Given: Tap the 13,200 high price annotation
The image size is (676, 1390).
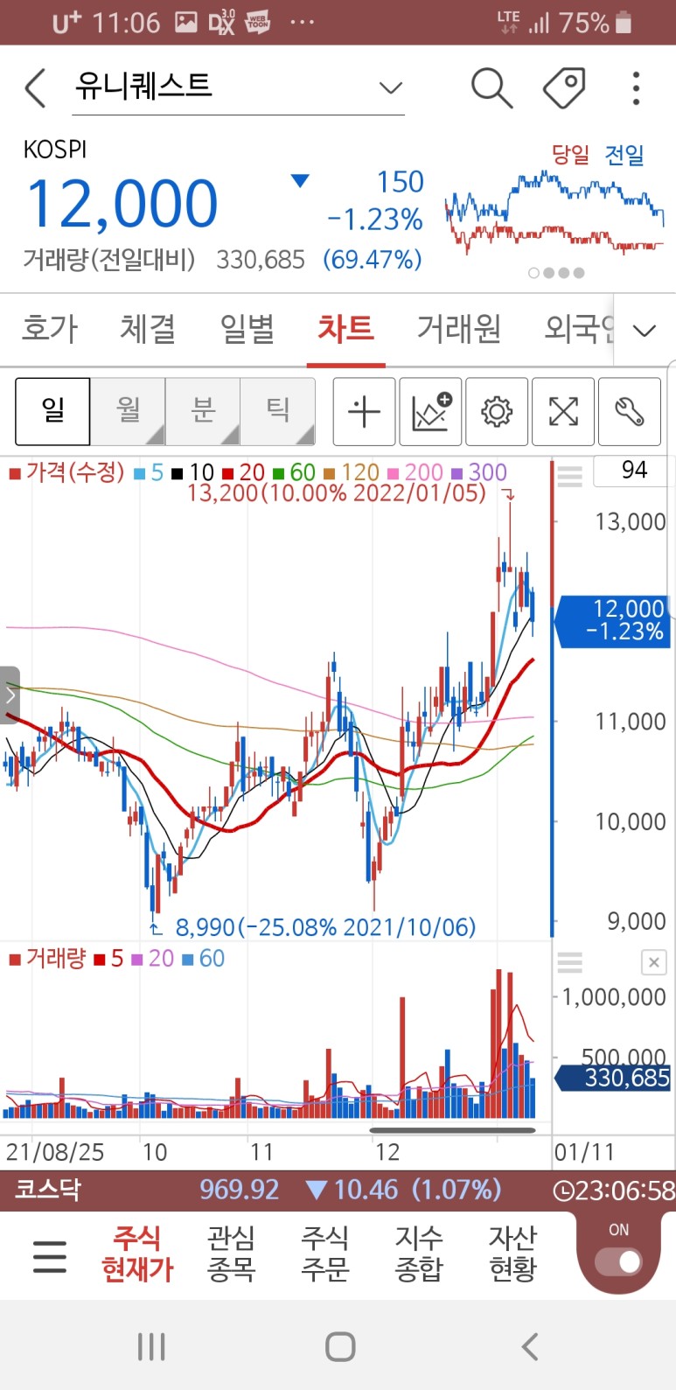Looking at the screenshot, I should coord(337,493).
